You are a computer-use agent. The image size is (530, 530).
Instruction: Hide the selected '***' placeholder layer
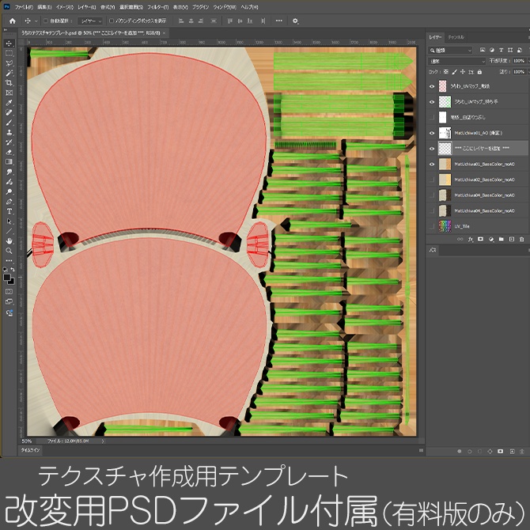[432, 149]
